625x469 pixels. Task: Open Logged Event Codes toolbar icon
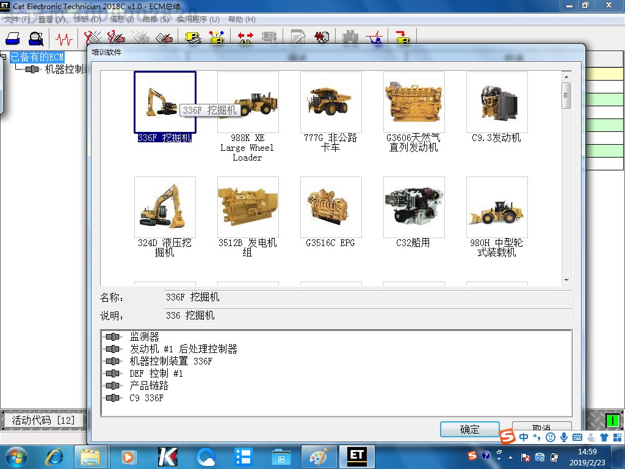coord(164,38)
